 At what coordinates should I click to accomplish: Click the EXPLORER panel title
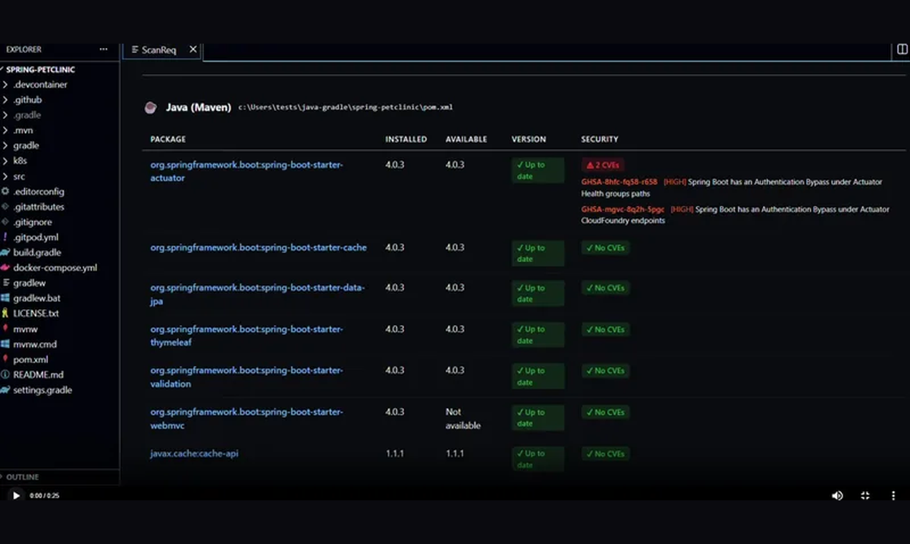24,49
